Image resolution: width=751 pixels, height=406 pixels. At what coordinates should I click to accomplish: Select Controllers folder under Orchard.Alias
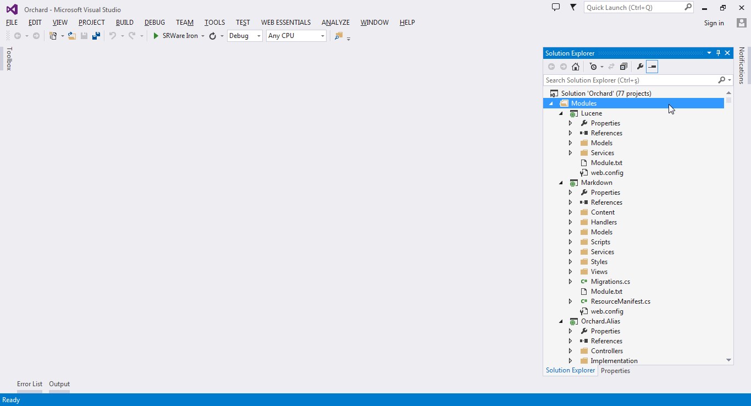pos(607,351)
